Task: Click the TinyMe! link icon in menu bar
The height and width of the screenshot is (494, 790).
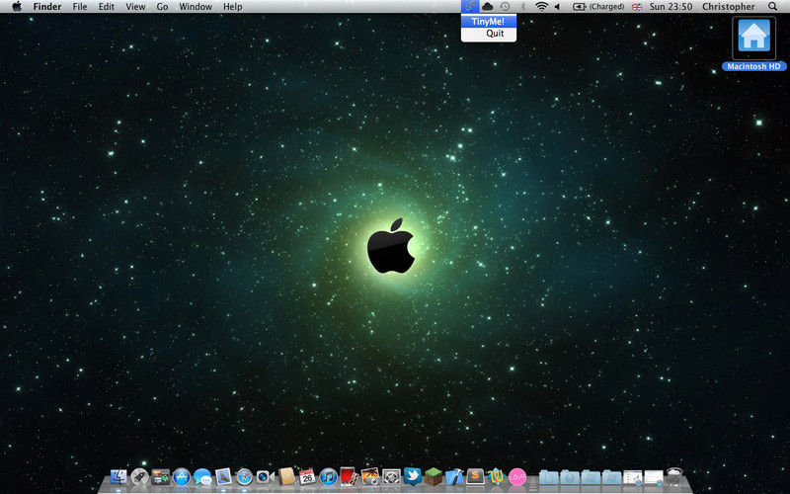Action: (x=470, y=7)
